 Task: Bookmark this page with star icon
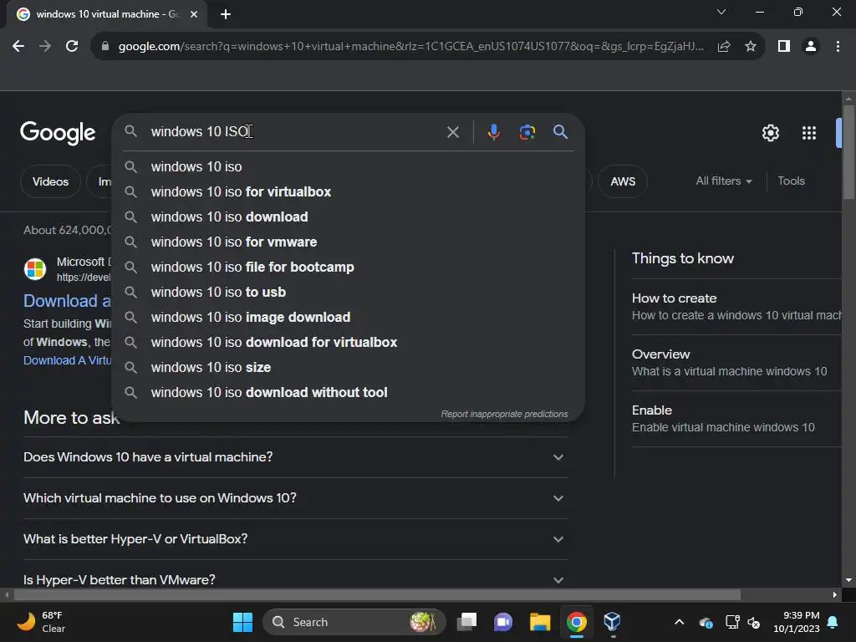(x=751, y=47)
